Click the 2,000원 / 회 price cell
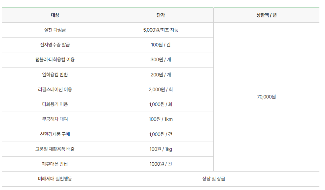325x190 pixels. click(x=161, y=90)
